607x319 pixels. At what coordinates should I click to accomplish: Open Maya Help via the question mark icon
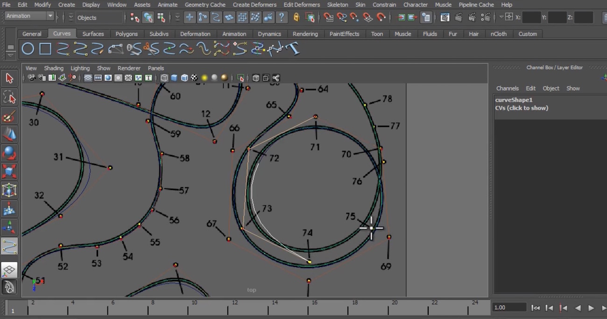tap(282, 17)
